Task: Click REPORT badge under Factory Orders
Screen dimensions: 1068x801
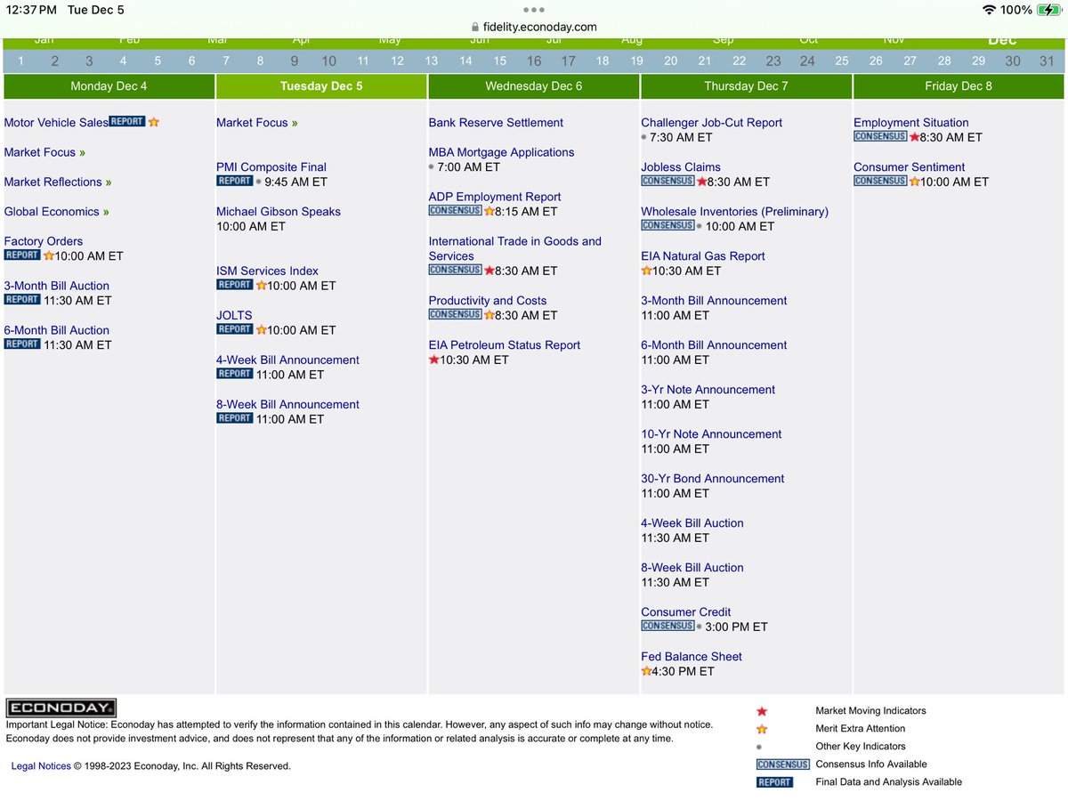Action: (x=22, y=255)
